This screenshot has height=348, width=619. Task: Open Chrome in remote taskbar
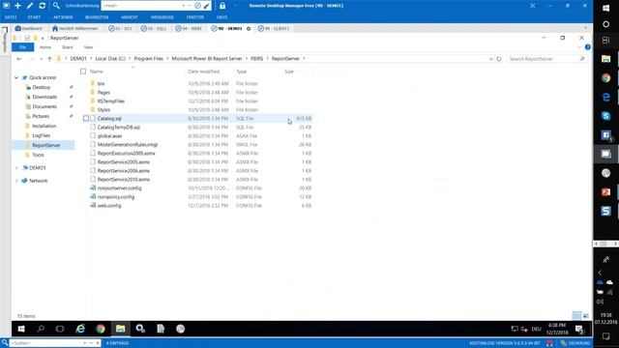tap(101, 329)
